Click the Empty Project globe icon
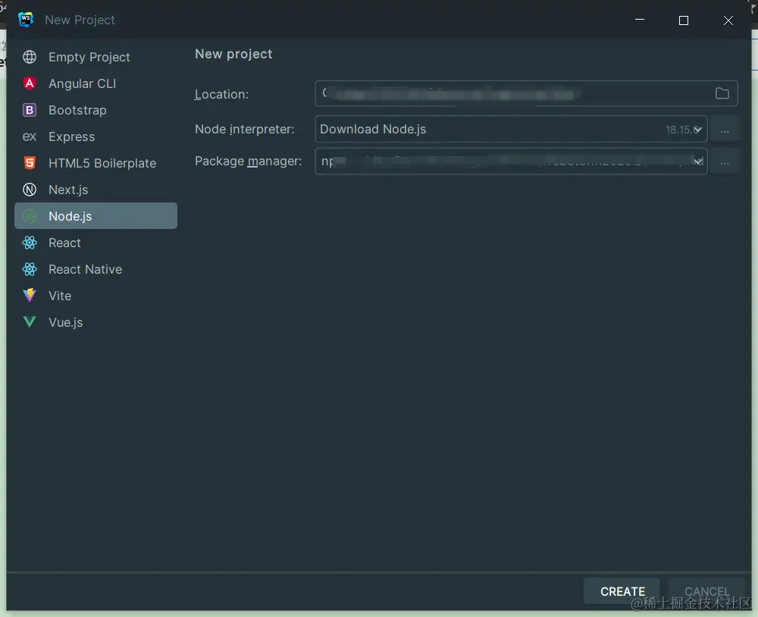 [30, 57]
